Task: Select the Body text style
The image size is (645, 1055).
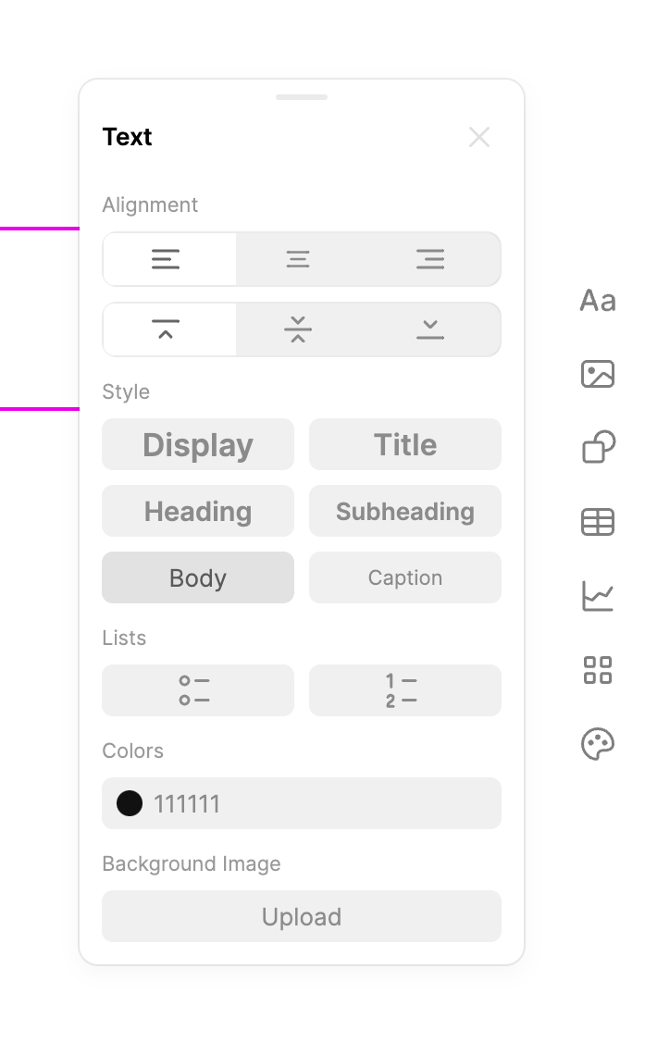Action: tap(197, 577)
